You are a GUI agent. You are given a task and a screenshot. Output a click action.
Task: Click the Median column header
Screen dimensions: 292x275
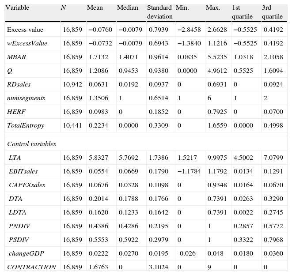[127, 8]
